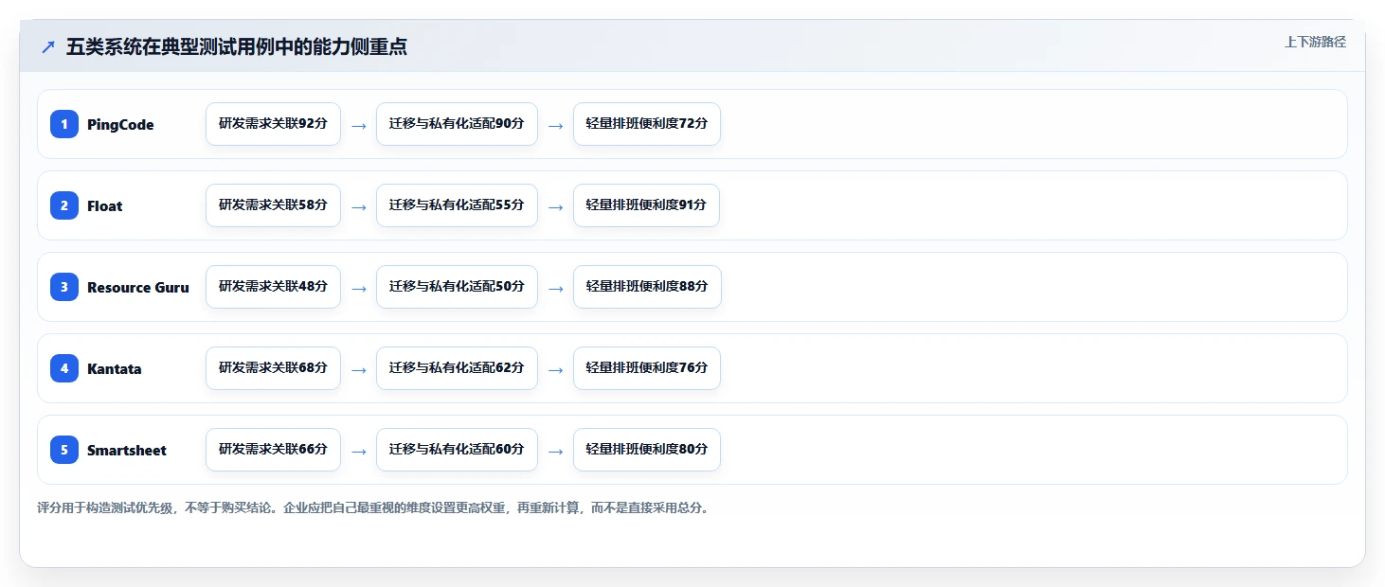Viewport: 1385px width, 587px height.
Task: Click the arrow after 迁移与私有化适配90分
Action: coord(555,126)
